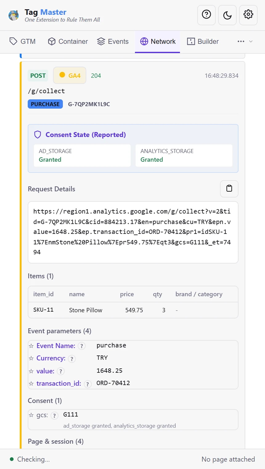265x469 pixels.
Task: Click the Page & session (4) heading
Action: (x=56, y=442)
